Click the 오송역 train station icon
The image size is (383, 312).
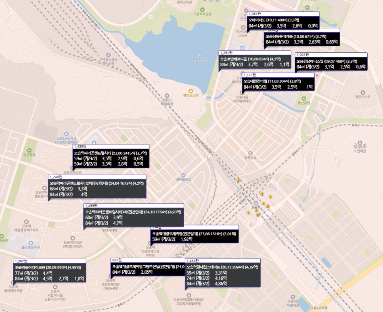click(x=256, y=203)
